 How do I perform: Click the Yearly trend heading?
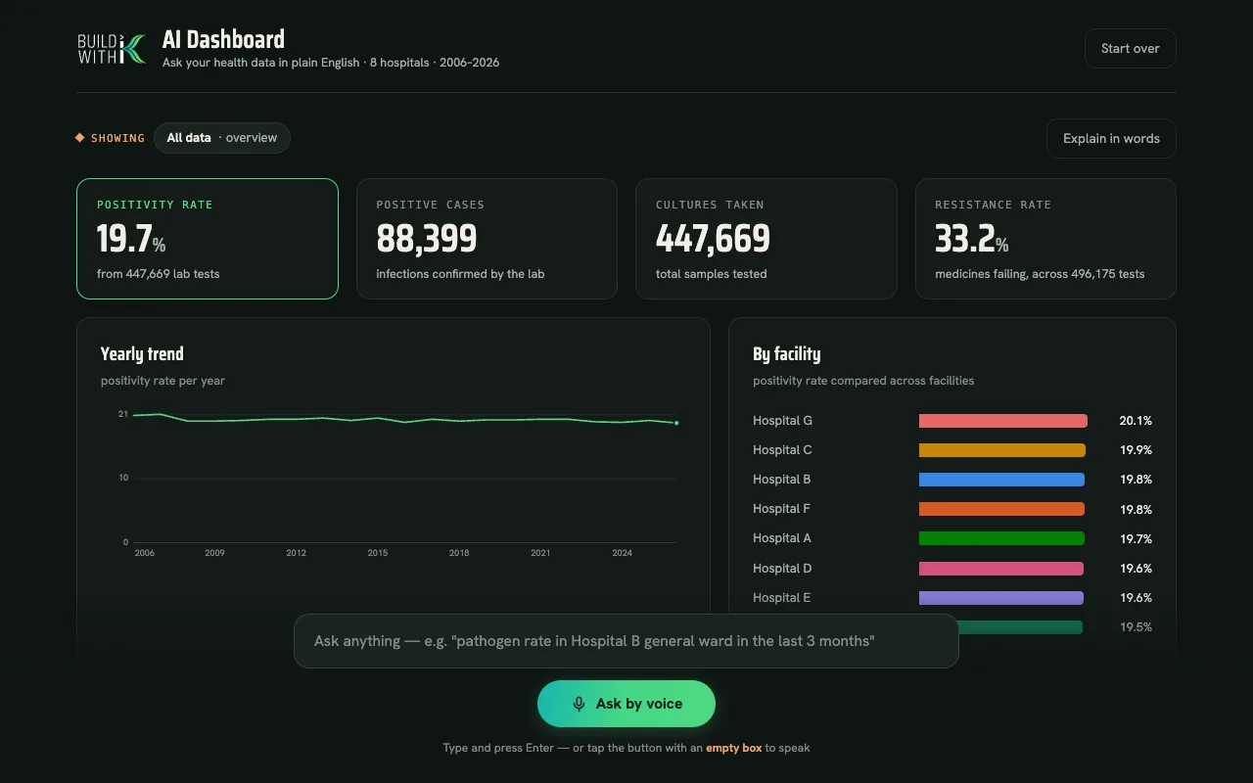pos(142,354)
